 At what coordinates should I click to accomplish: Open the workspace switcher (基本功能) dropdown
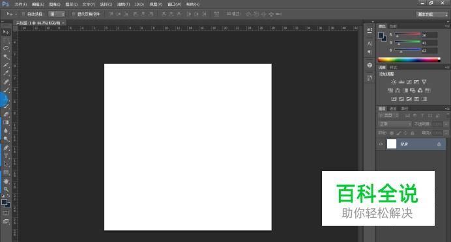pos(432,14)
